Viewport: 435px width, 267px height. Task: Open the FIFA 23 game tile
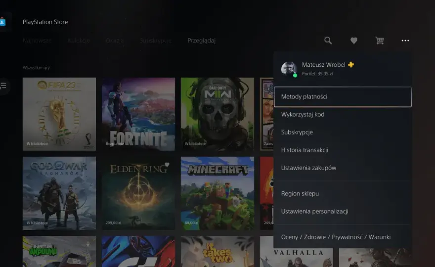(x=59, y=114)
